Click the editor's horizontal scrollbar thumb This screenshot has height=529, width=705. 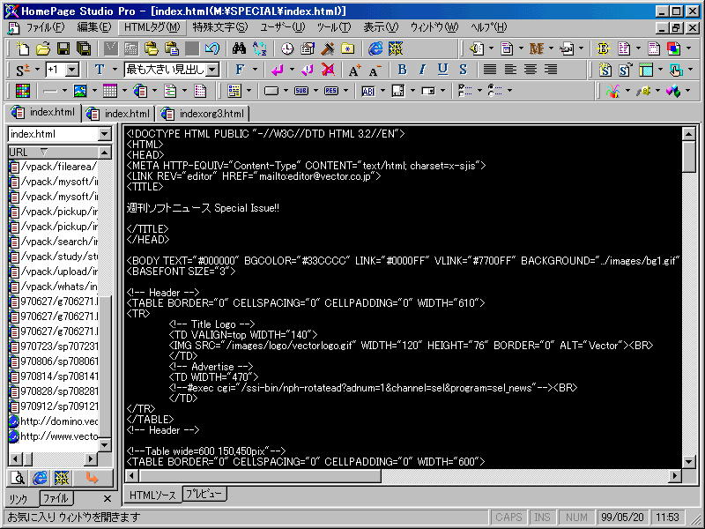pyautogui.click(x=260, y=475)
